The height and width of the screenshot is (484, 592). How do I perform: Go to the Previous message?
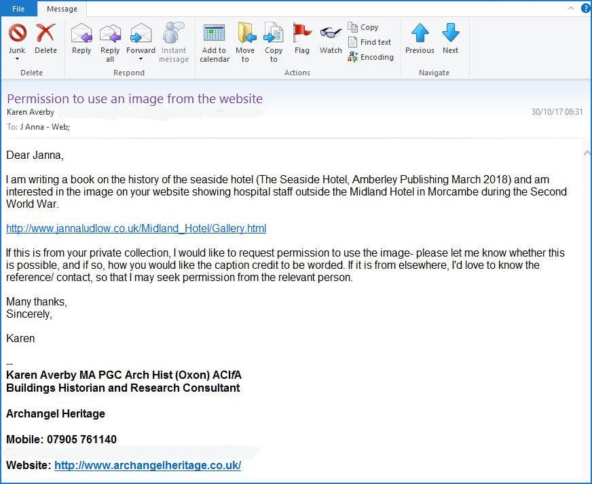(420, 38)
